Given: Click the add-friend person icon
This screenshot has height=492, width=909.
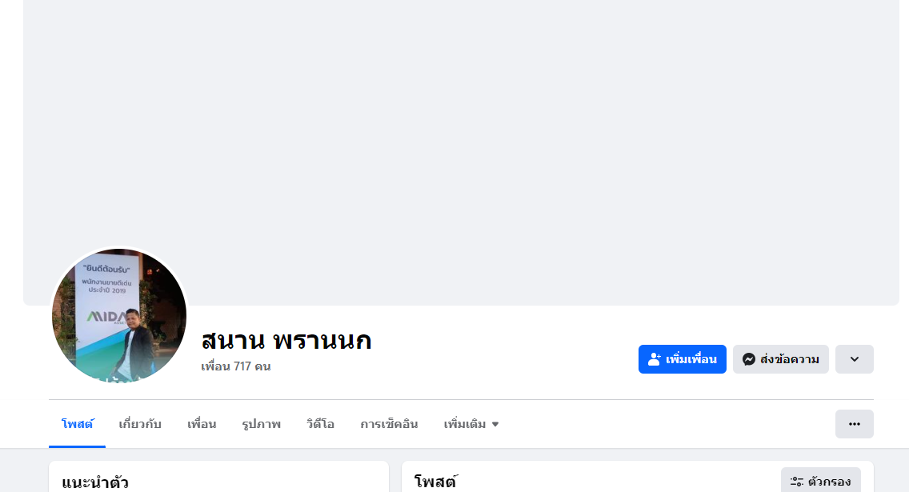Looking at the screenshot, I should tap(655, 359).
